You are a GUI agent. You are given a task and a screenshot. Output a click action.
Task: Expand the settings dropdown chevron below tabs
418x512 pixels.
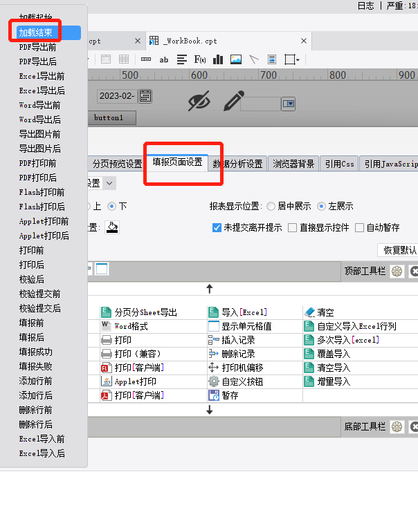pos(109,183)
